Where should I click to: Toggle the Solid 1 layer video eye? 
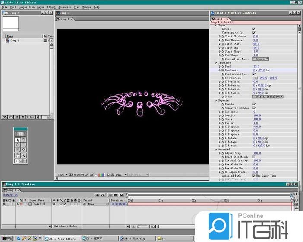pyautogui.click(x=4, y=204)
